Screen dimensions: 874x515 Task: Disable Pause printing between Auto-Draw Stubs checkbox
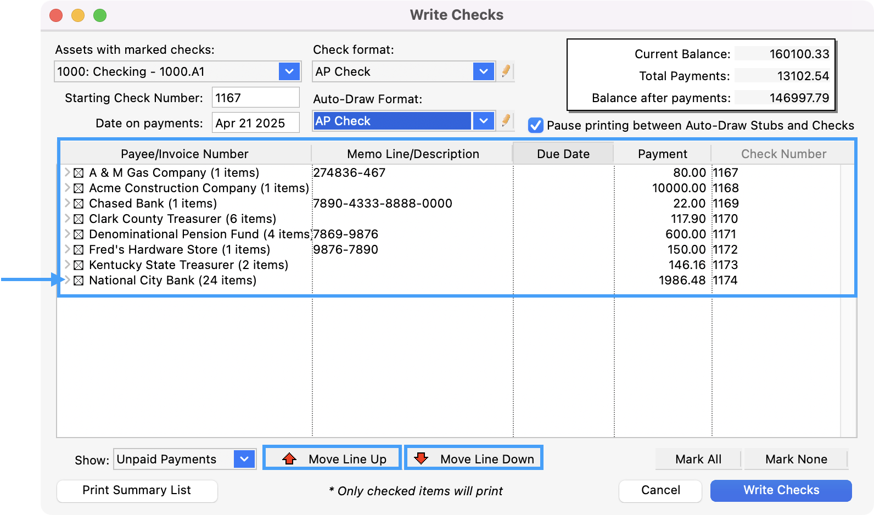coord(535,125)
